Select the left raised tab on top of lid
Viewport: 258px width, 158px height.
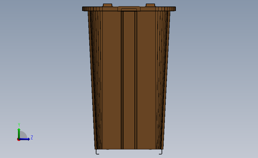pyautogui.click(x=107, y=5)
